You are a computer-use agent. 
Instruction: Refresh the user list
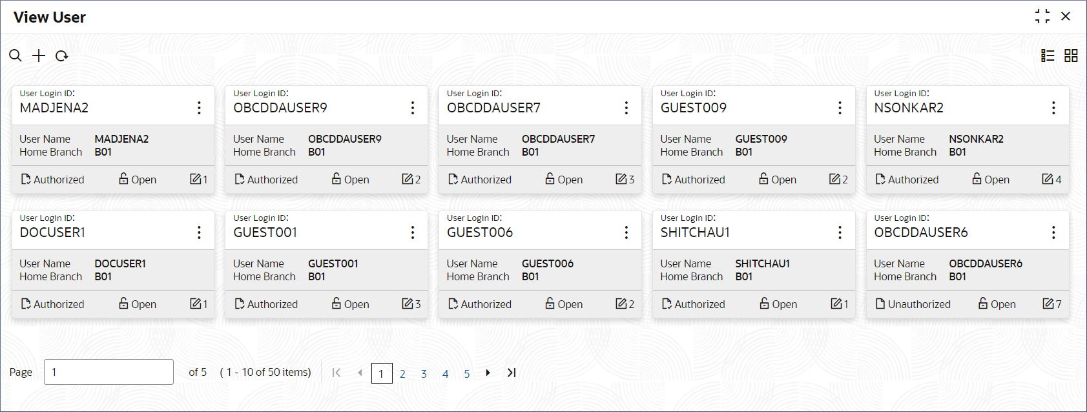point(62,56)
